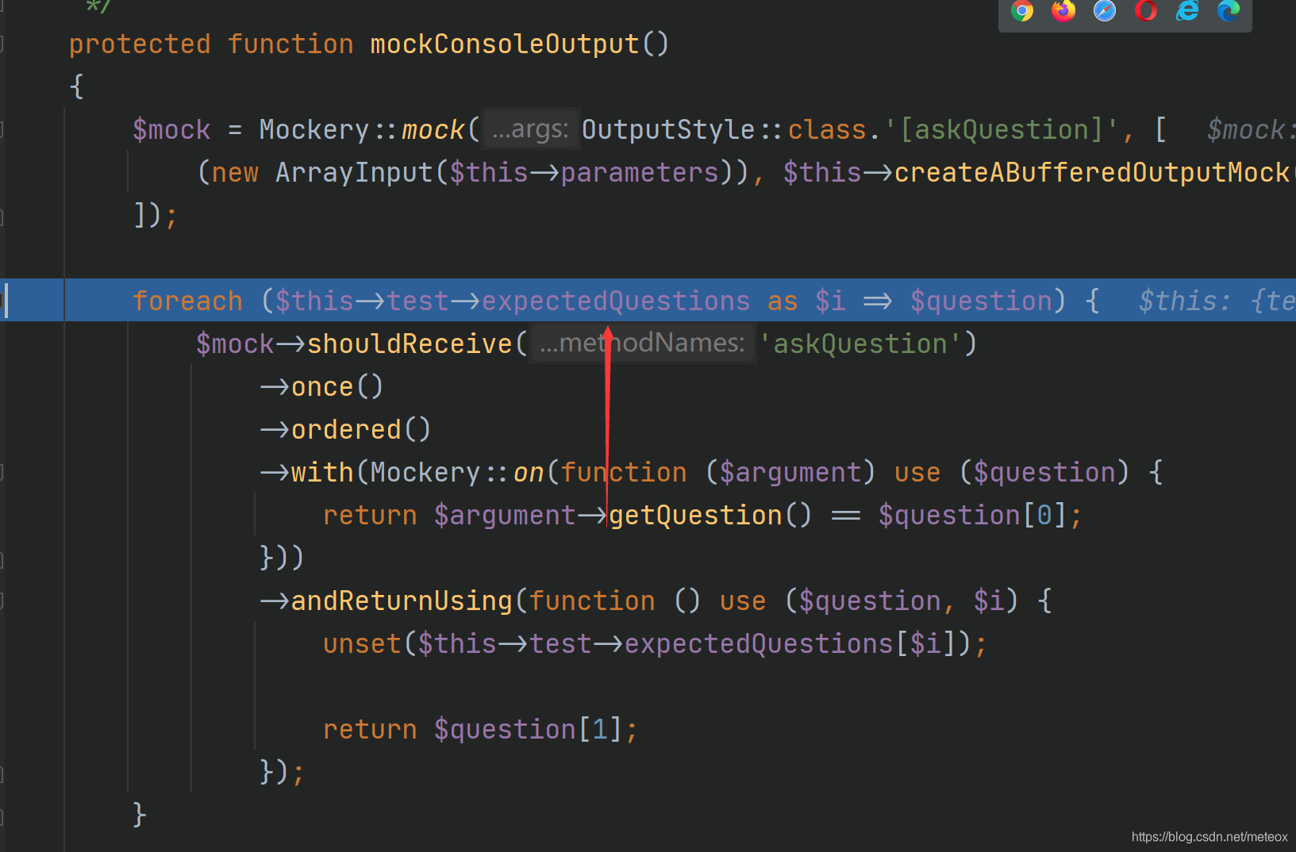The width and height of the screenshot is (1296, 852).
Task: Click the inline '$mock:' debug value
Action: pyautogui.click(x=1251, y=130)
